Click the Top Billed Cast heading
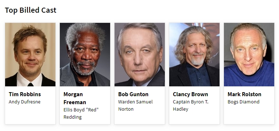 tap(30, 10)
